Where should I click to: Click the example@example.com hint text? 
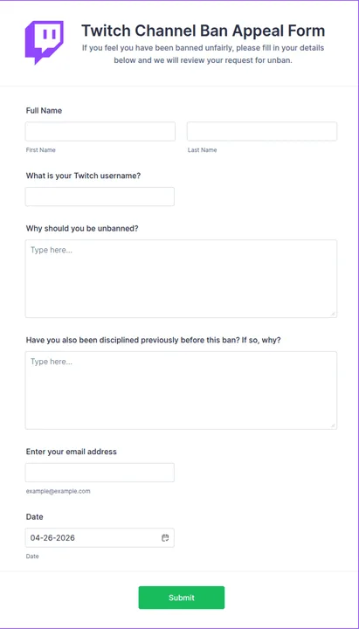click(59, 491)
